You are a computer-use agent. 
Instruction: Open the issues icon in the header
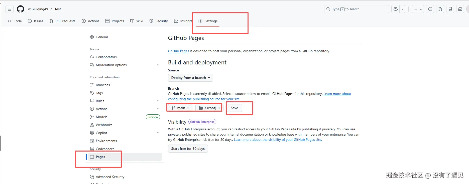(x=430, y=9)
